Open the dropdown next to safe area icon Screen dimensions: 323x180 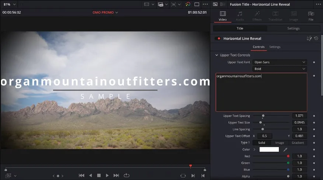coord(153,4)
